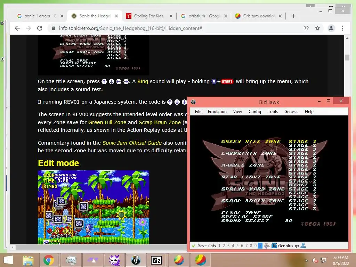The image size is (356, 267).
Task: Select save slot 7 in BizHawk
Action: tap(246, 246)
